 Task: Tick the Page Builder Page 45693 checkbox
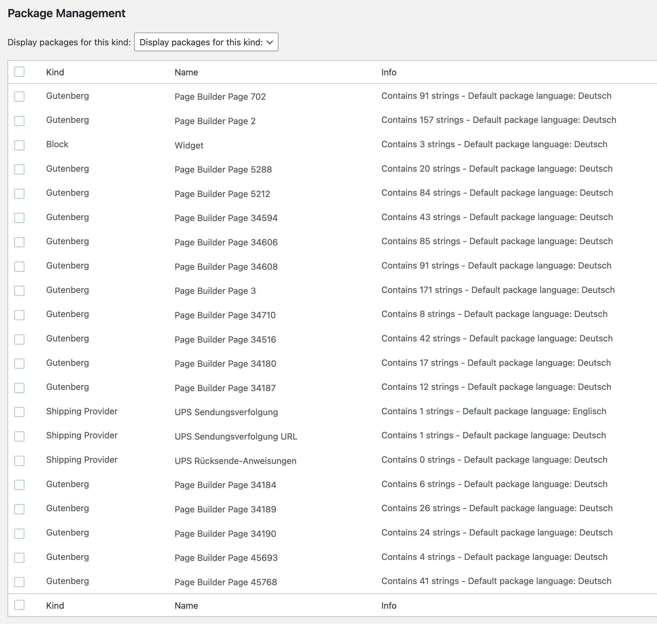point(19,557)
